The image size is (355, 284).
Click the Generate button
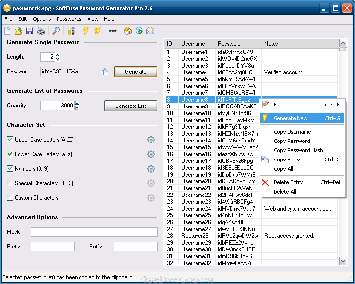(136, 72)
